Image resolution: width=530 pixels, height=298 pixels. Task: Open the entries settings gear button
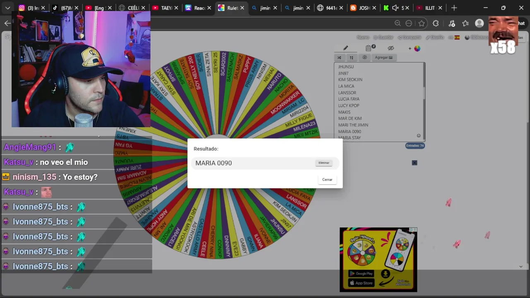364,58
